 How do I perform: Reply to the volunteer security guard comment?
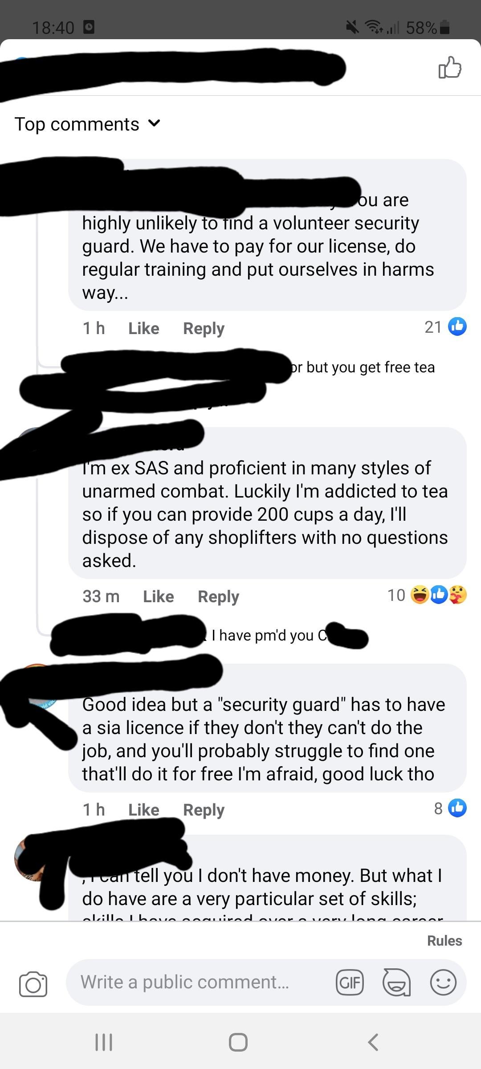click(204, 328)
